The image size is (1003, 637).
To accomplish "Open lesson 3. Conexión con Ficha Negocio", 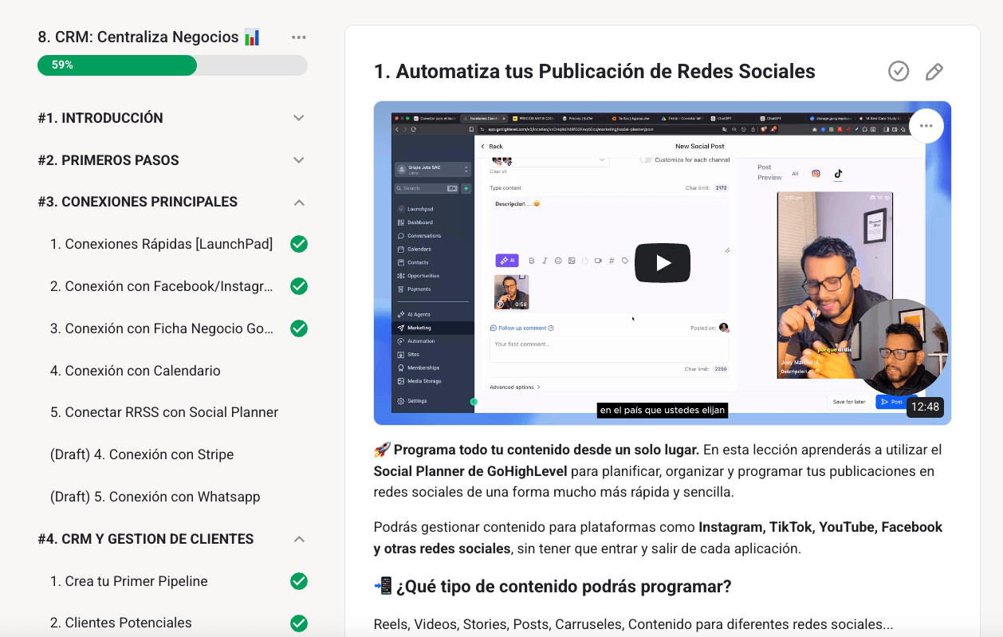I will click(162, 328).
